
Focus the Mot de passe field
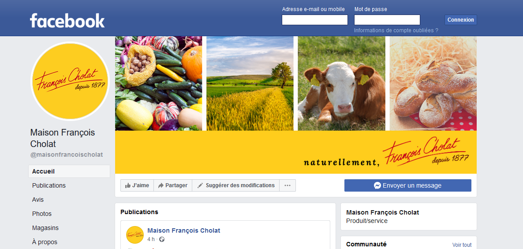[387, 20]
